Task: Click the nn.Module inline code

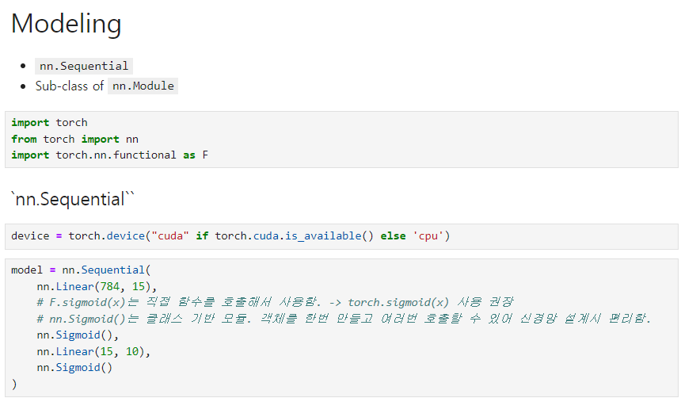Action: click(143, 86)
